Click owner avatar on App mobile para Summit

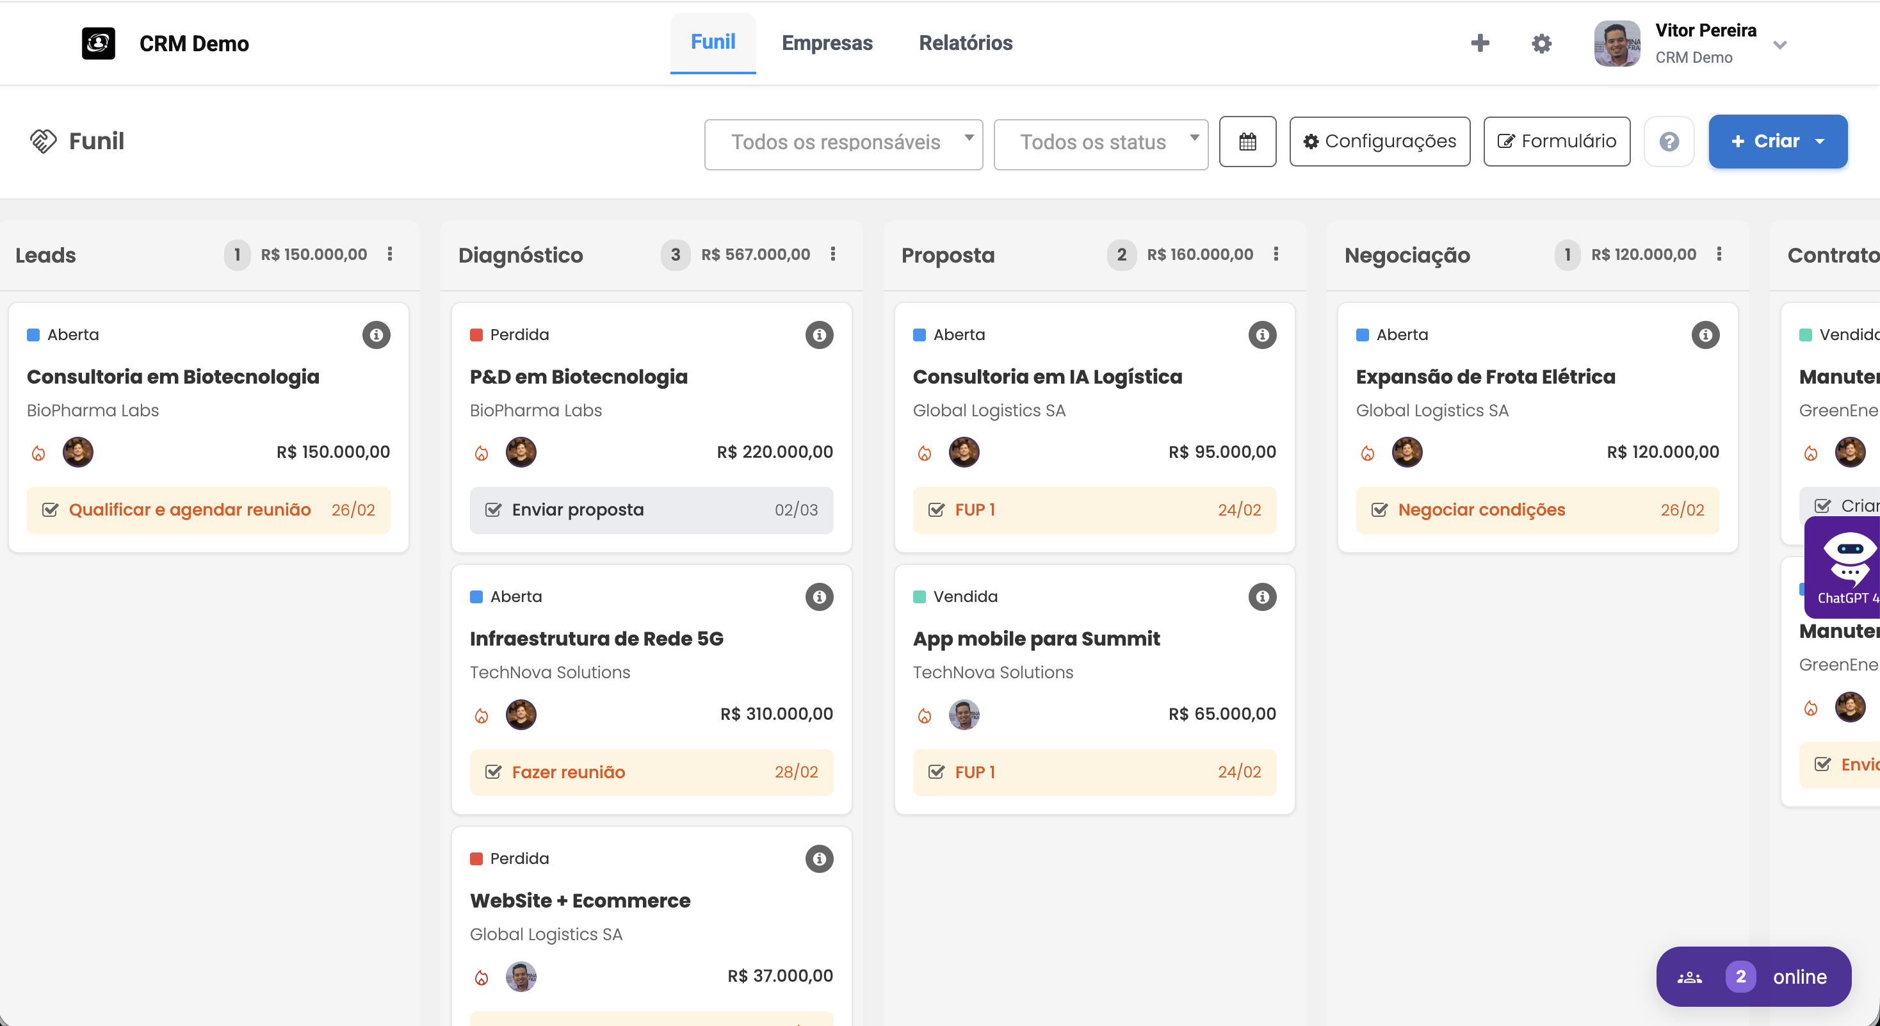point(964,714)
